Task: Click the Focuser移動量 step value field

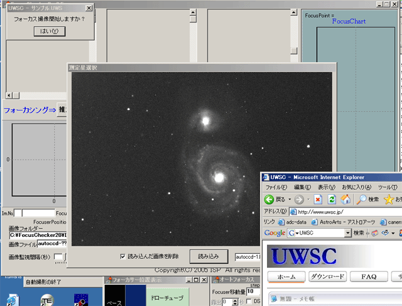Action: [x=253, y=292]
